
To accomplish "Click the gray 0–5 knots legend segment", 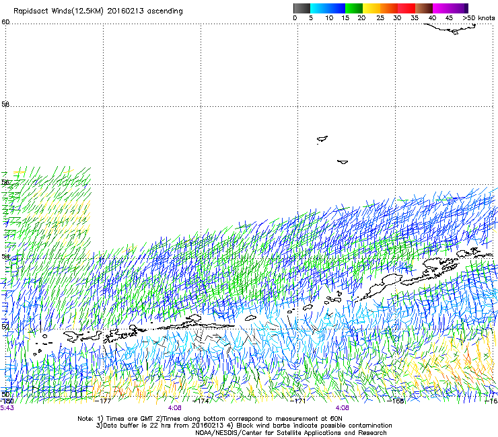I will click(301, 8).
